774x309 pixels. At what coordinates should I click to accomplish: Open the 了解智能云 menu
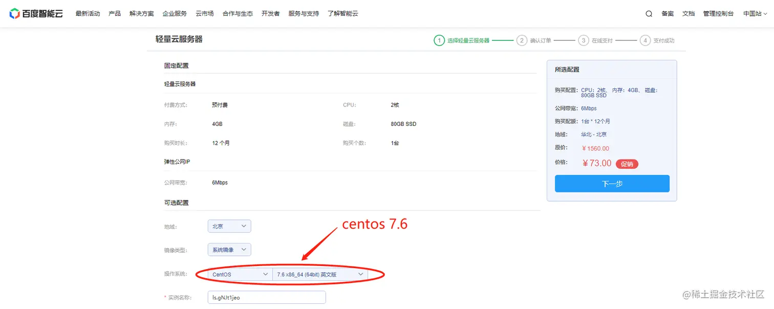pos(343,14)
